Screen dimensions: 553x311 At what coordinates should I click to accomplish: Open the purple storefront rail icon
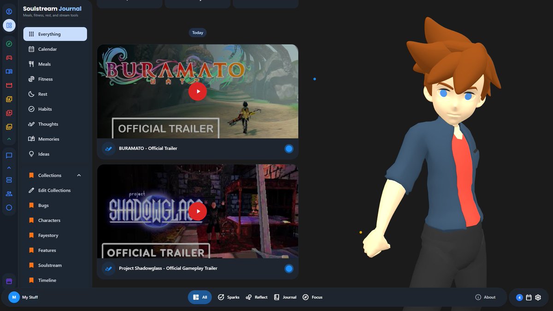[9, 281]
